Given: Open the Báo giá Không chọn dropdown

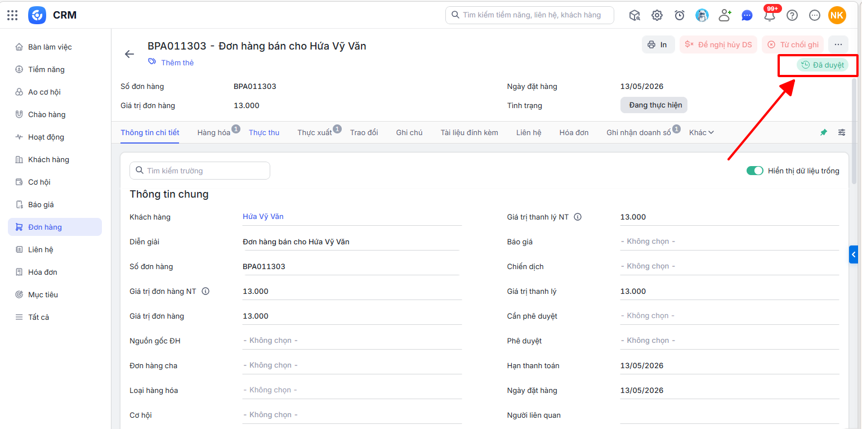Looking at the screenshot, I should [x=729, y=242].
